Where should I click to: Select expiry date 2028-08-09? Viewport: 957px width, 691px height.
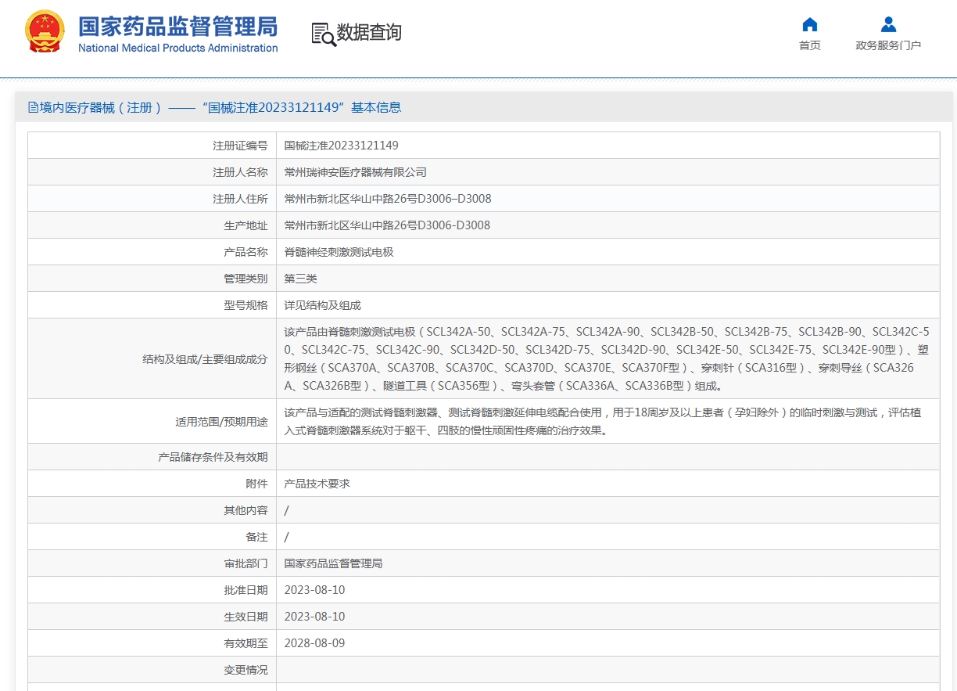(314, 643)
